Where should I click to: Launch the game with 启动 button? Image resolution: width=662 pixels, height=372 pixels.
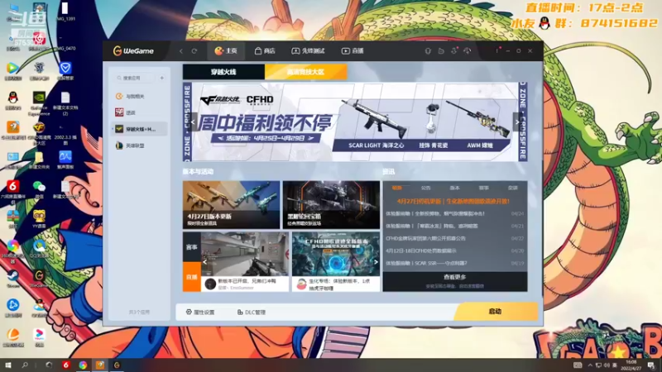[496, 312]
